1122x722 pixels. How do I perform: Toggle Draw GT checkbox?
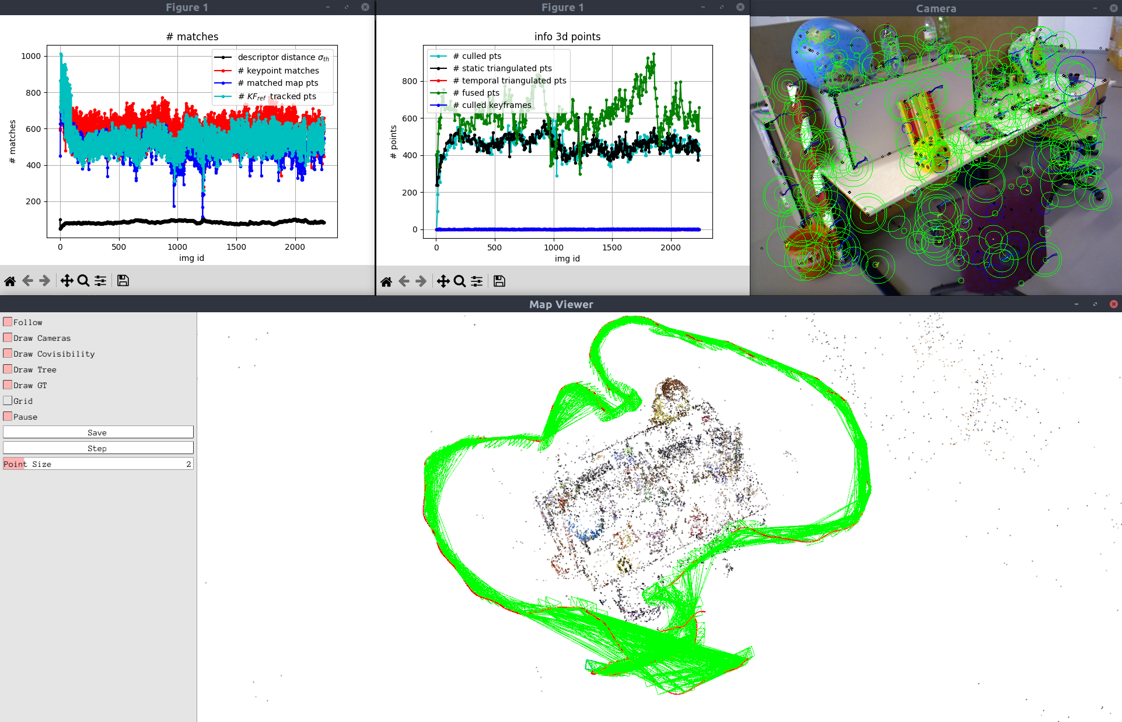(x=8, y=385)
